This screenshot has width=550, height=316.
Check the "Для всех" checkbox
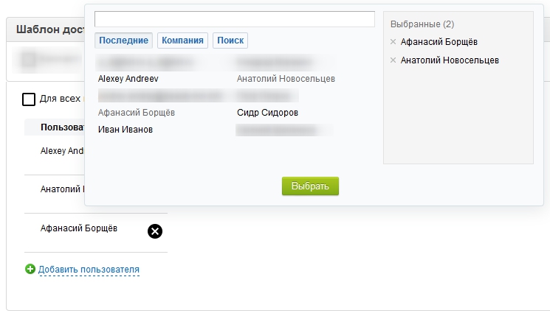coord(30,99)
